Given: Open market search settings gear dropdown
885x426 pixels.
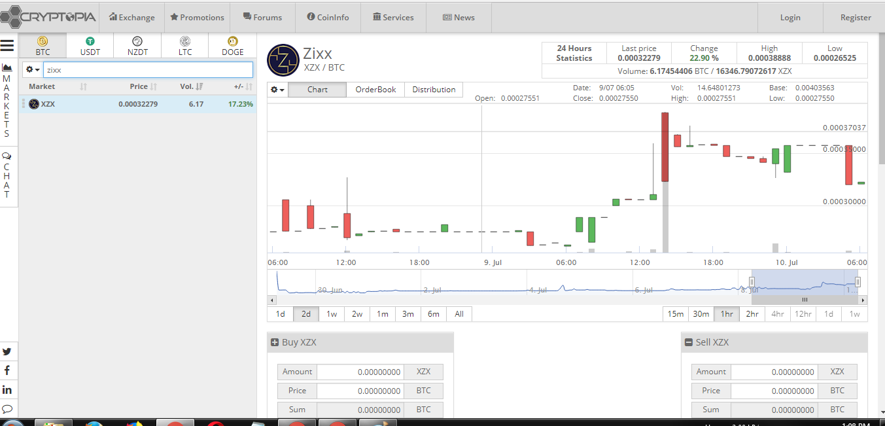Looking at the screenshot, I should pos(33,69).
